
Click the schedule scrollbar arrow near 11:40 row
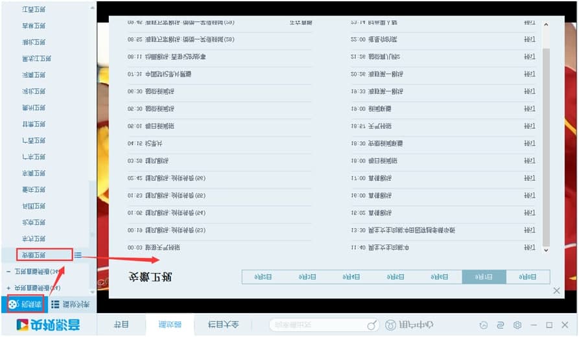click(x=545, y=250)
